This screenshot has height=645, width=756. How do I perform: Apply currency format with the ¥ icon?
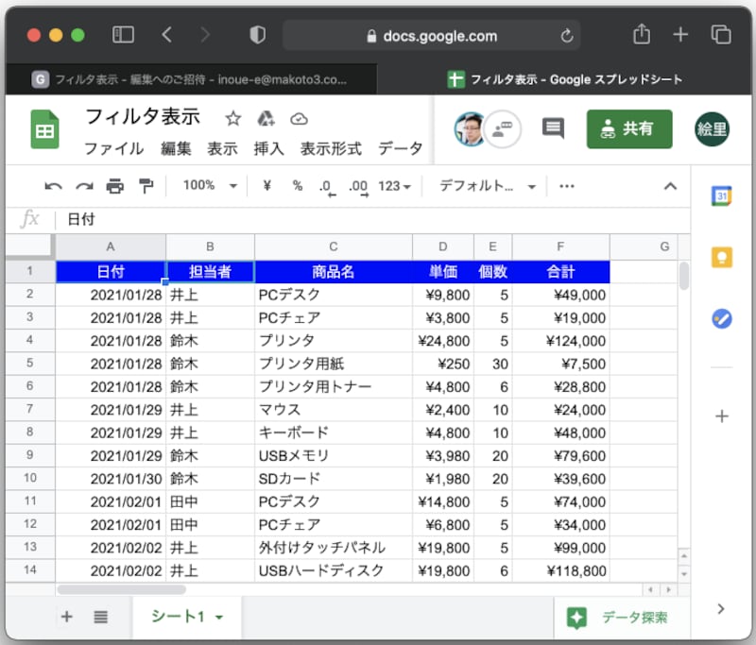[267, 186]
